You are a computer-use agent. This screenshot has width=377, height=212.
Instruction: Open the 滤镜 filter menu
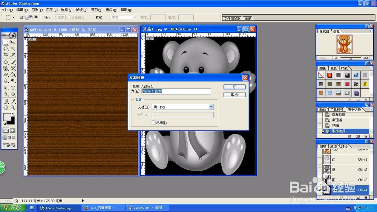point(81,10)
